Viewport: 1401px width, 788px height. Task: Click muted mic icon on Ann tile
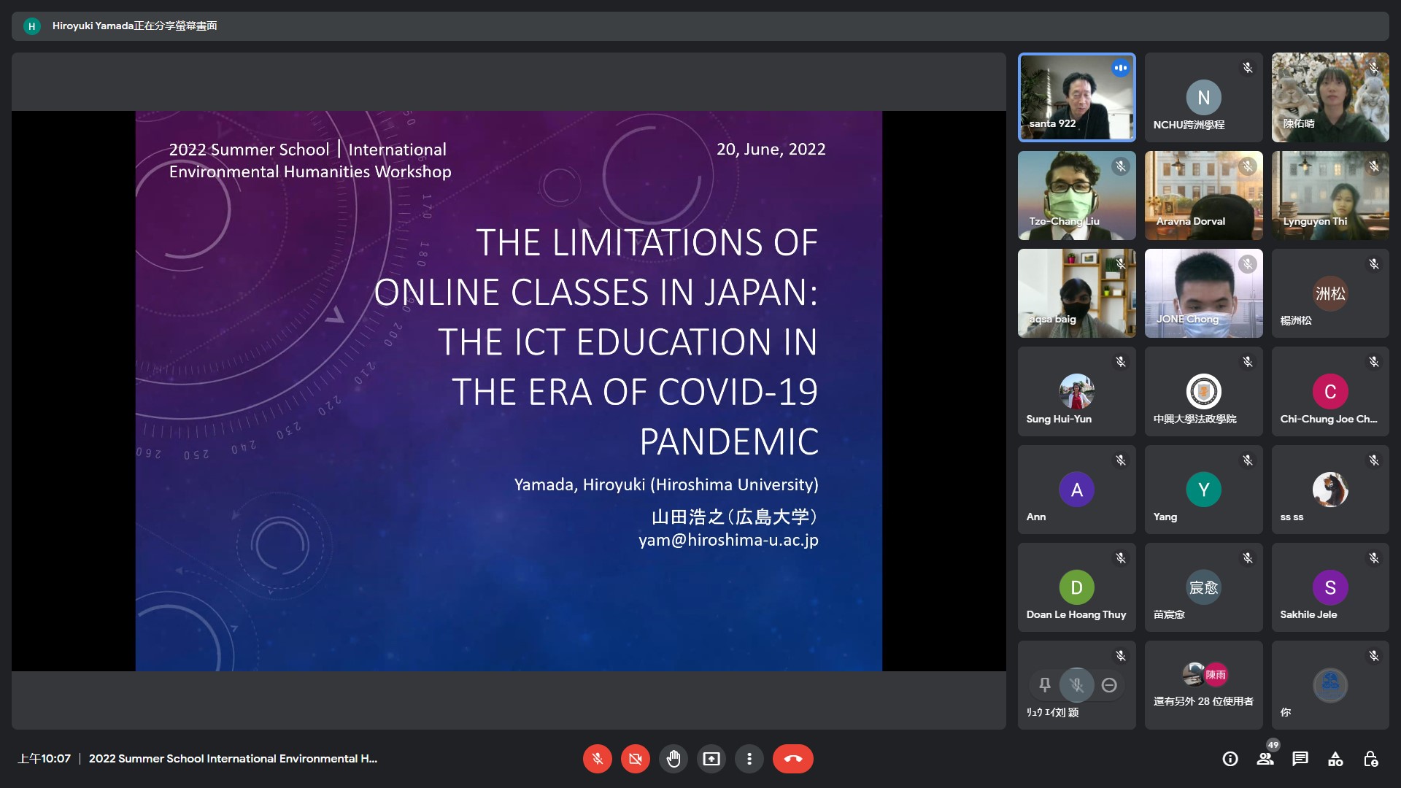[x=1121, y=460]
